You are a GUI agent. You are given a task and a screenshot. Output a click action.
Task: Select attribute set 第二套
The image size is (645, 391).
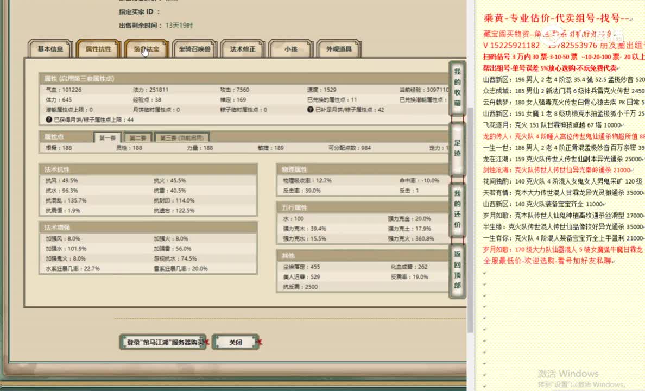[138, 137]
